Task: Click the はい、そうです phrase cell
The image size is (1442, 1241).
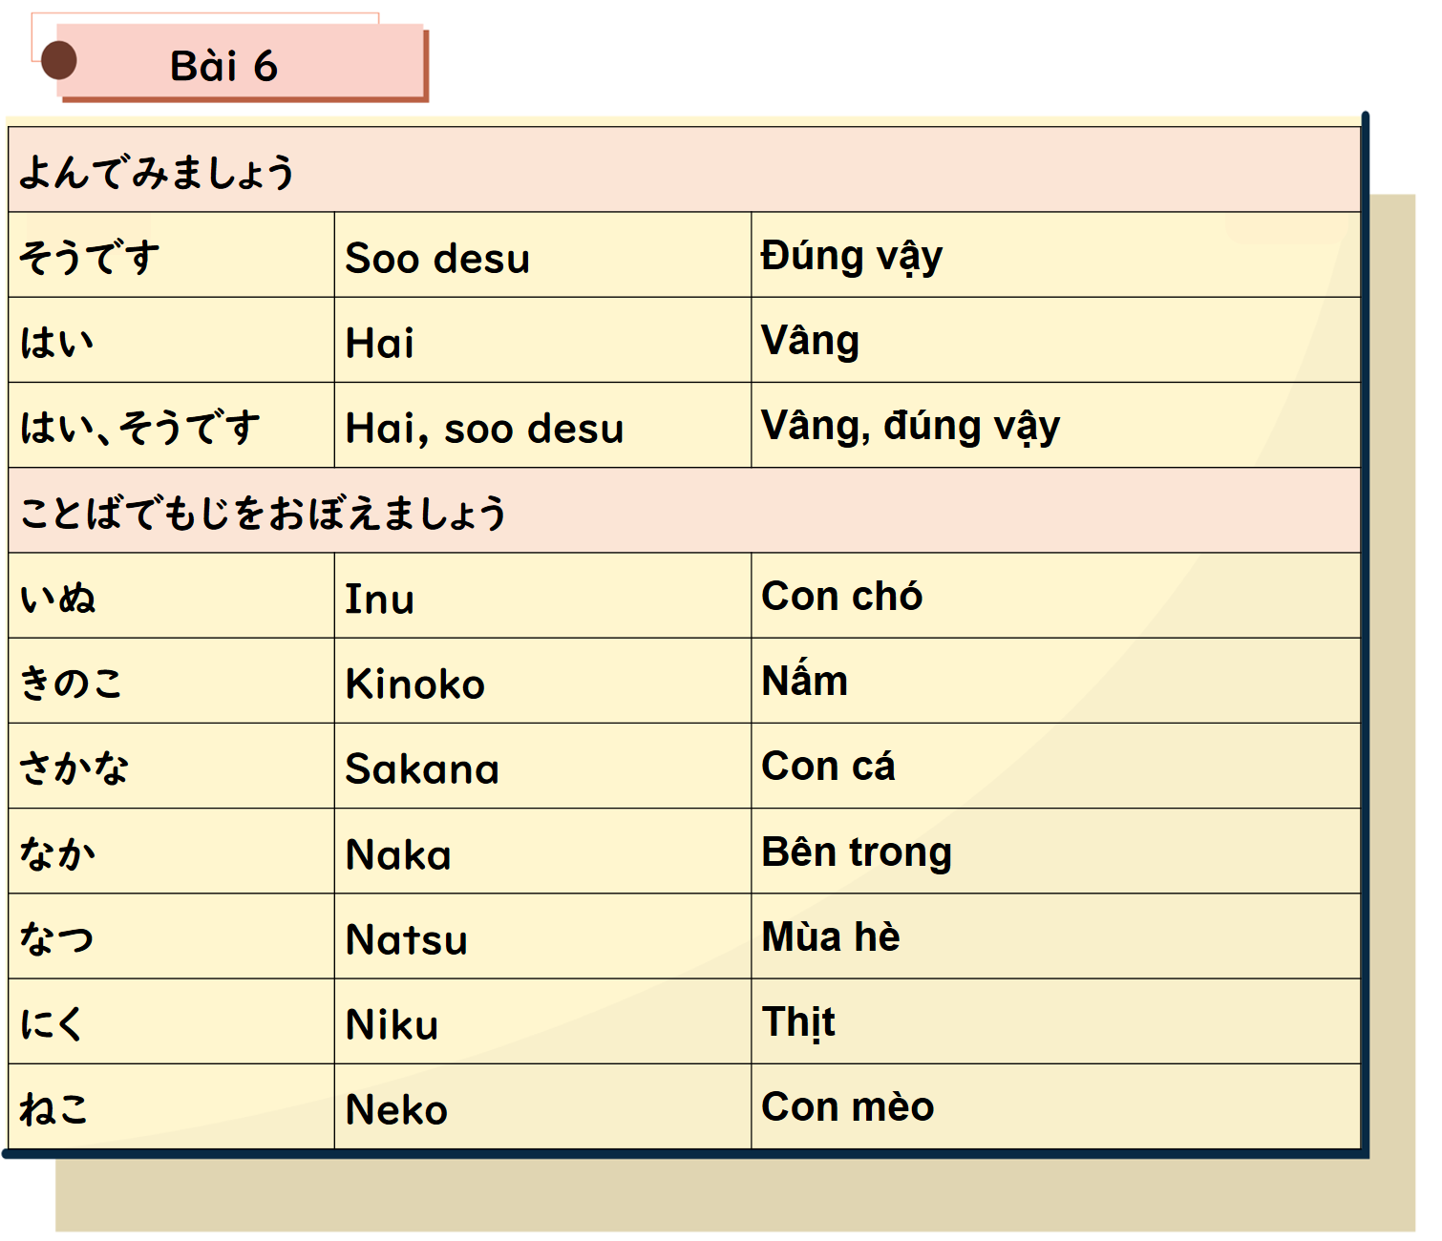Action: click(140, 428)
